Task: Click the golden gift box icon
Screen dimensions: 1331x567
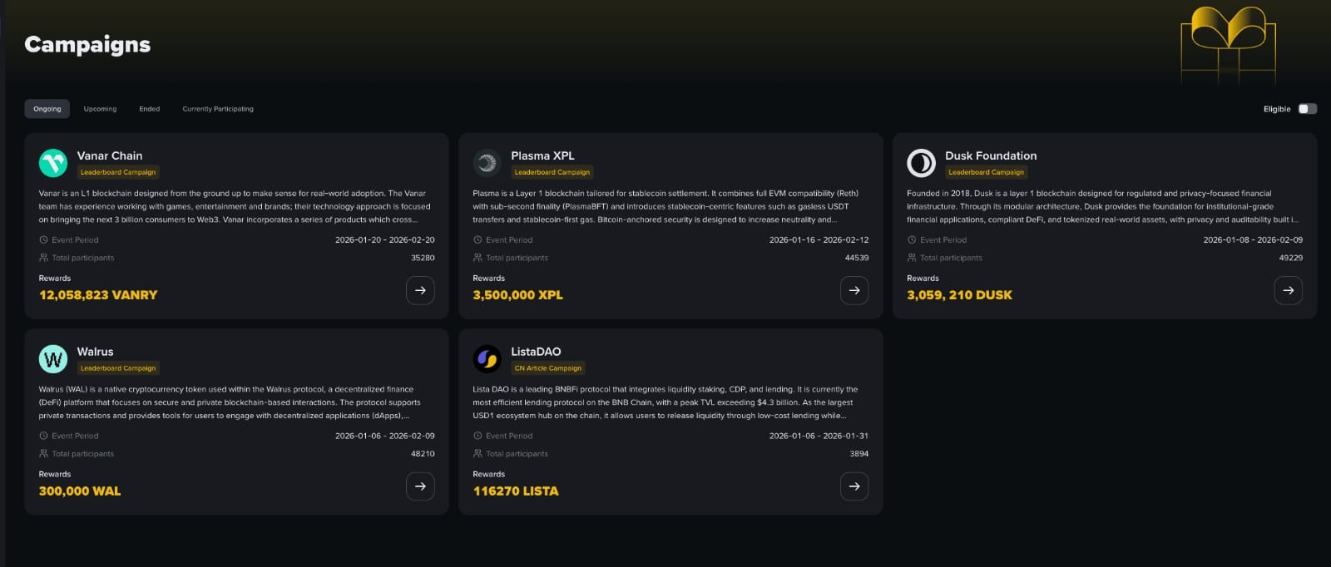Action: coord(1228,45)
